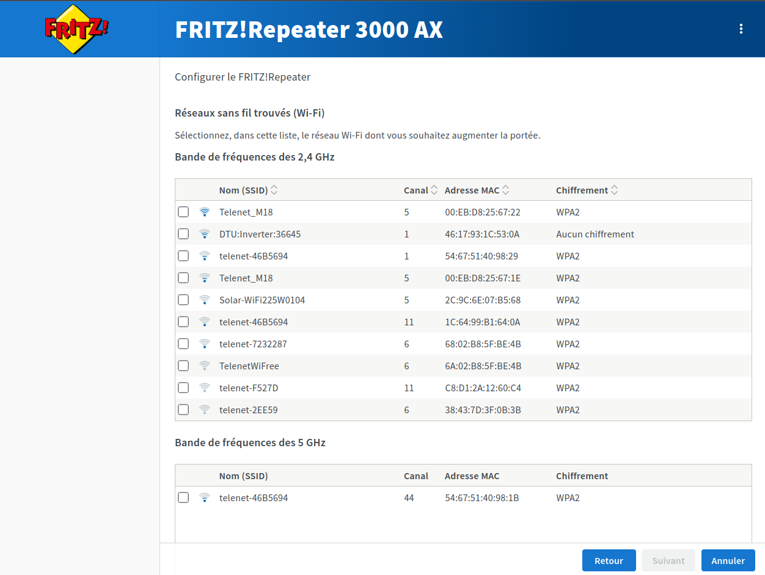Click MAC address C8:D1:2A:12:60:C4
The height and width of the screenshot is (575, 765).
[x=483, y=388]
